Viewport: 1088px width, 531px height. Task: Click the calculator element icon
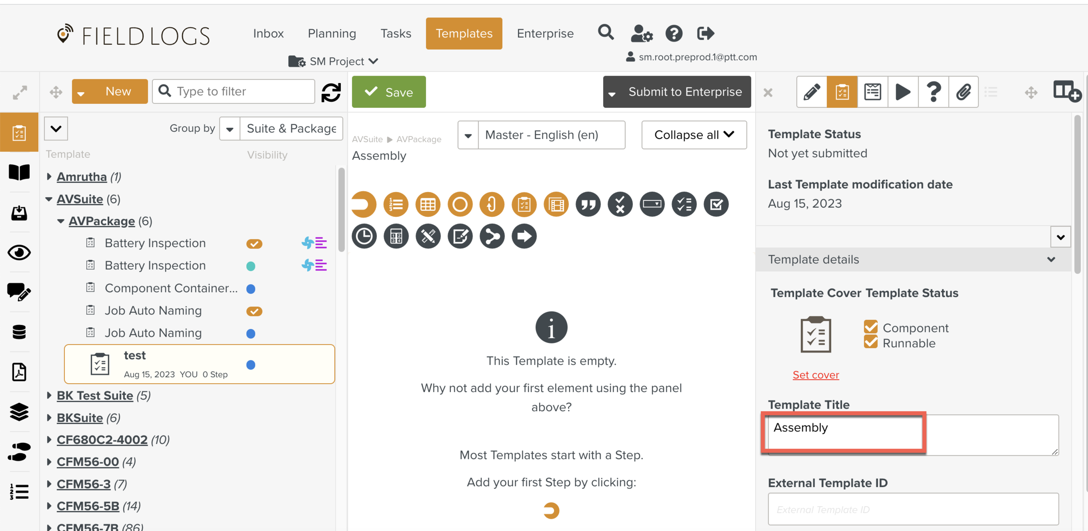(396, 236)
